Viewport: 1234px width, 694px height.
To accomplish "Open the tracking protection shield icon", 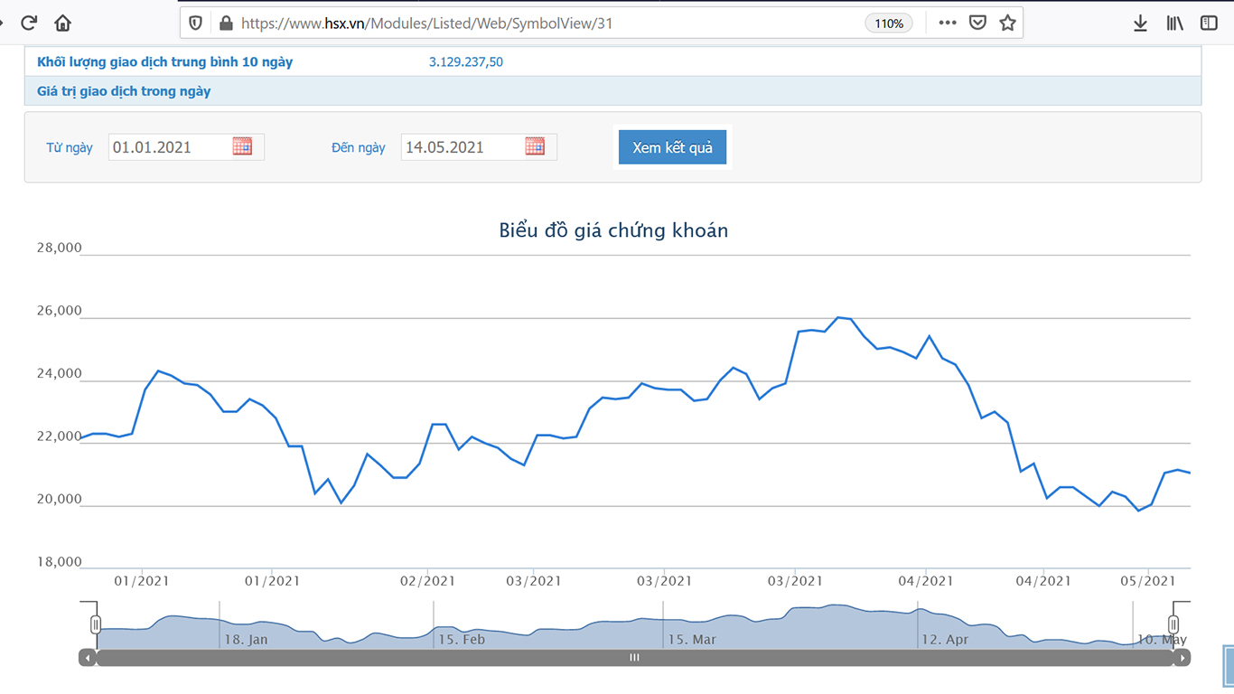I will pos(195,23).
